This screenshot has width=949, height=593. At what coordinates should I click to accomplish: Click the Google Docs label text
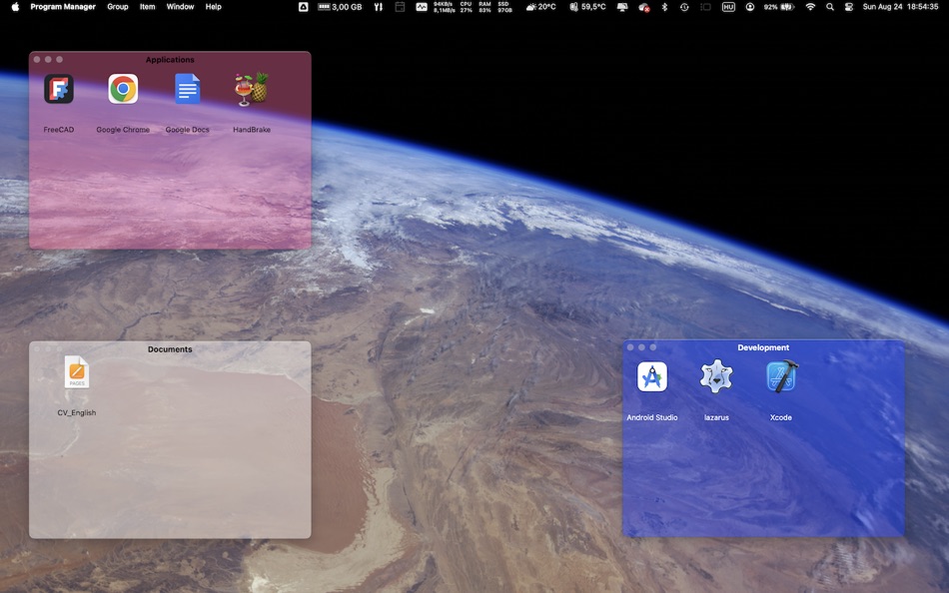click(187, 130)
